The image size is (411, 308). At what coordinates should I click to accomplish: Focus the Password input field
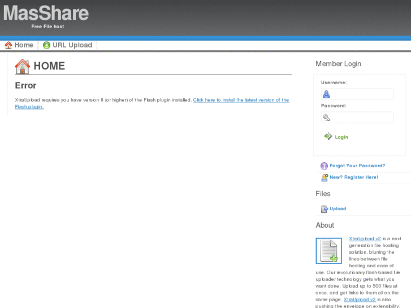357,118
